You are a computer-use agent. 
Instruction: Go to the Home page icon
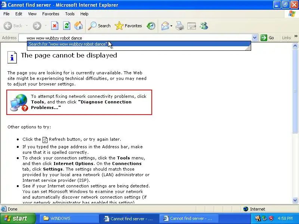click(x=78, y=26)
